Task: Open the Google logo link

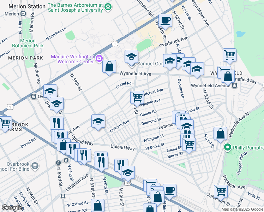Action: [x=11, y=208]
